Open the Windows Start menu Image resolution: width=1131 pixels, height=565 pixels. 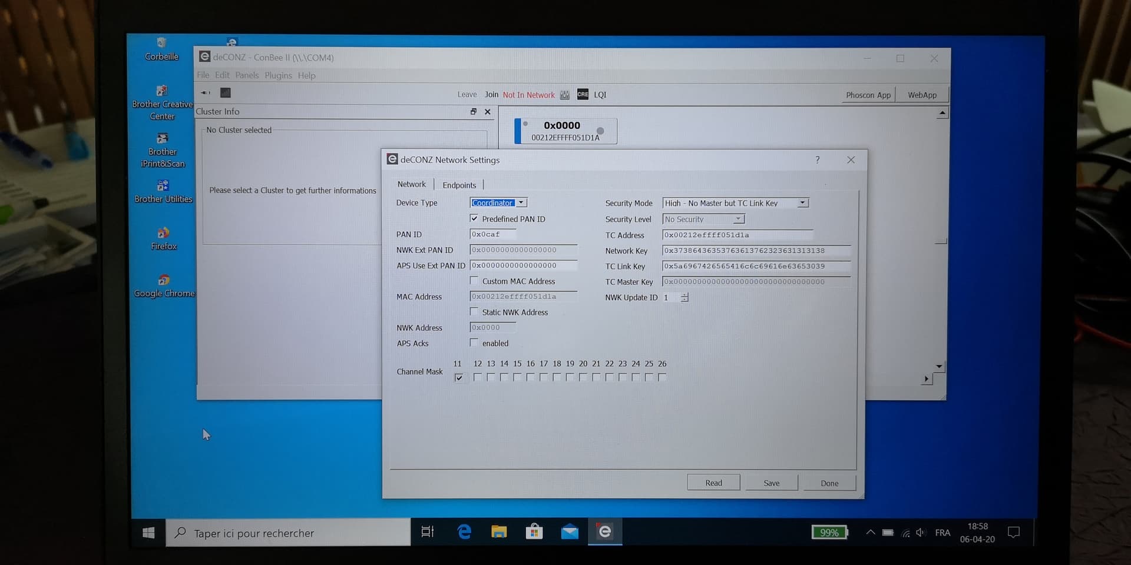(x=148, y=533)
